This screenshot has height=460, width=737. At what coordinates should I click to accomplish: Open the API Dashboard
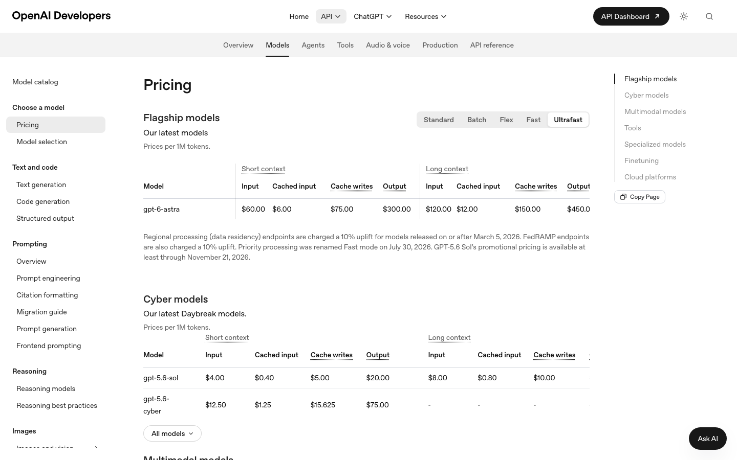631,16
